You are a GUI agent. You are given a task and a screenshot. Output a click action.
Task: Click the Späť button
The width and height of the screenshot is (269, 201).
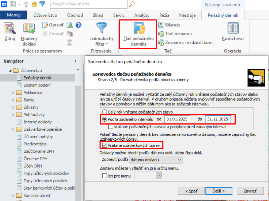(x=191, y=191)
